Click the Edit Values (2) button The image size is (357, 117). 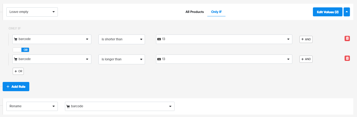[327, 12]
